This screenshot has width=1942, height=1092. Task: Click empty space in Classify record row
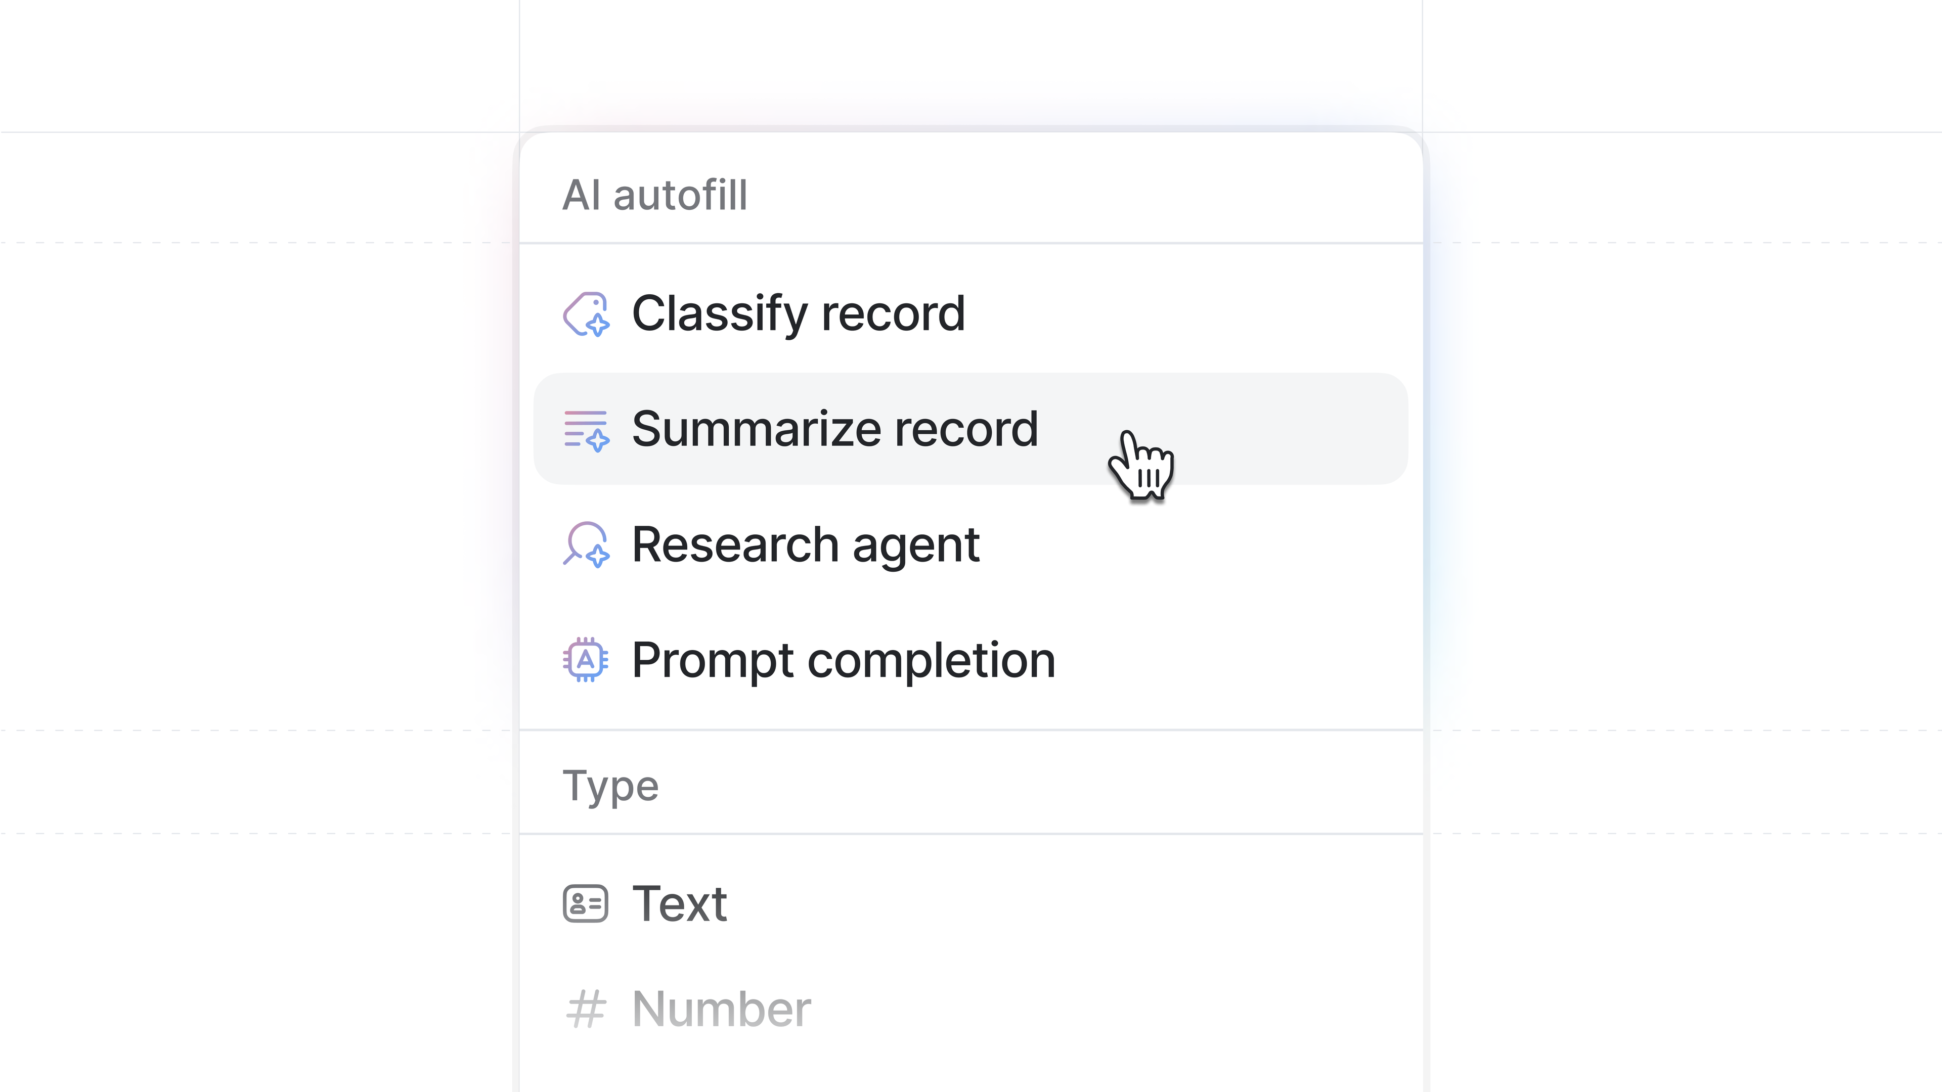click(1206, 313)
